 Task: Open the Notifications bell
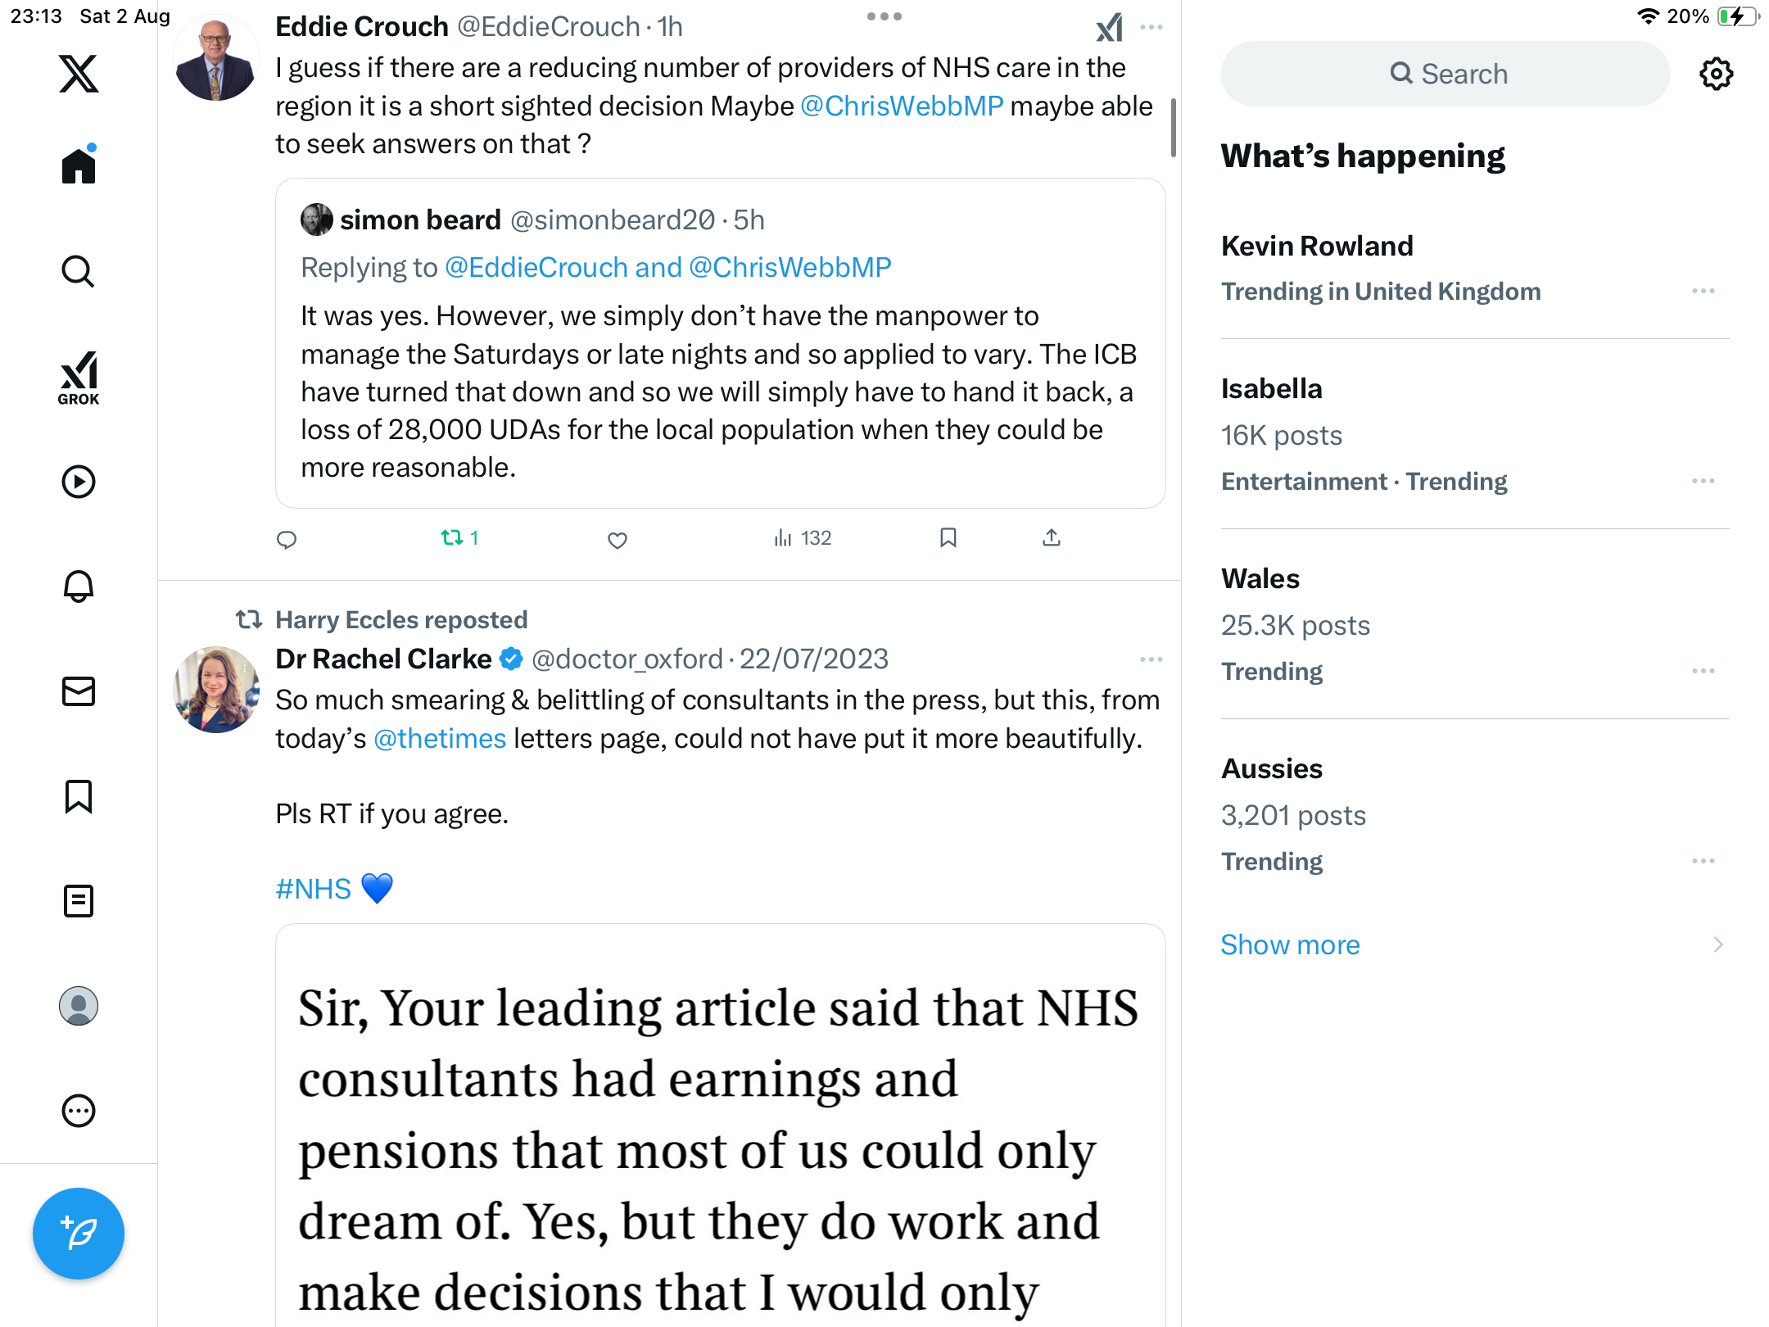point(79,587)
